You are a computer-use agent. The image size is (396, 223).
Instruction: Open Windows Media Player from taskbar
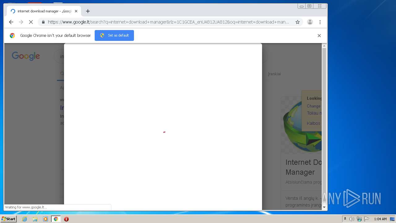45,219
